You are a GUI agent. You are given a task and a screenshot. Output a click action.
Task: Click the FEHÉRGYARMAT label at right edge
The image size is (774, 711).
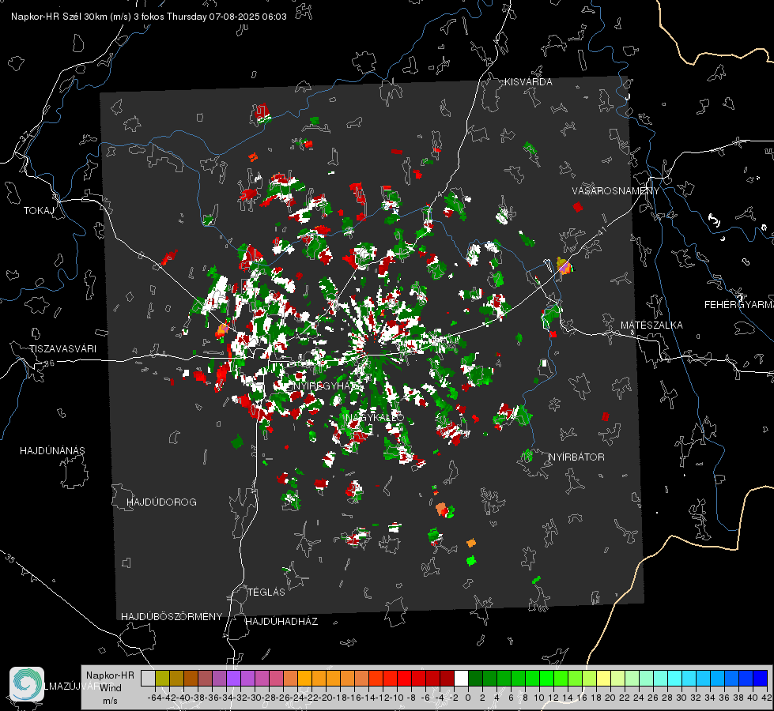(739, 305)
